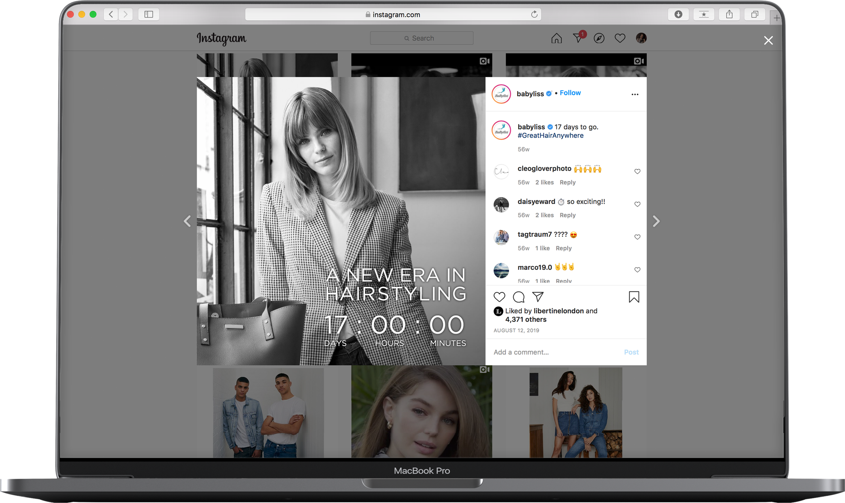Toggle Safari sidebar button
Viewport: 845px width, 503px height.
pyautogui.click(x=149, y=14)
